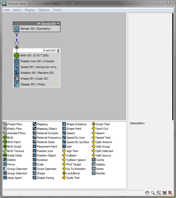Click the Birth 001 operator icon

[17, 55]
